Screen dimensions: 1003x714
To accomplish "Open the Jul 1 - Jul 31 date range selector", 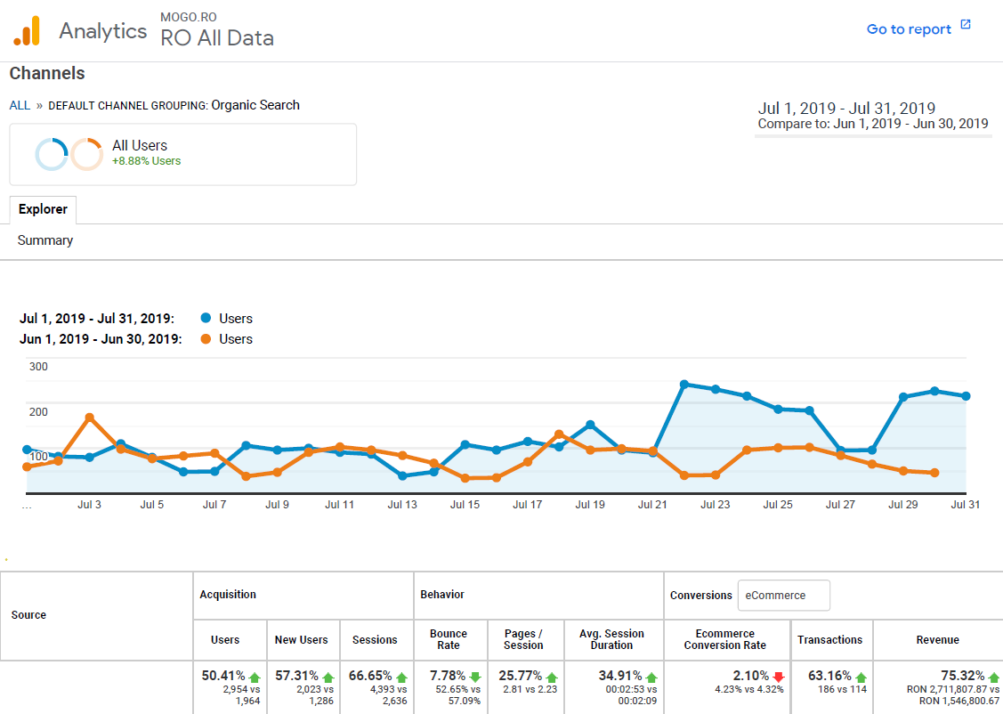I will (x=846, y=108).
